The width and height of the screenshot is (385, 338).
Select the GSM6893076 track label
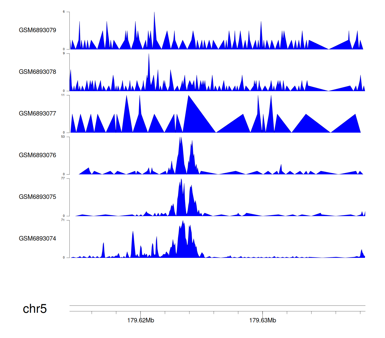coord(37,155)
